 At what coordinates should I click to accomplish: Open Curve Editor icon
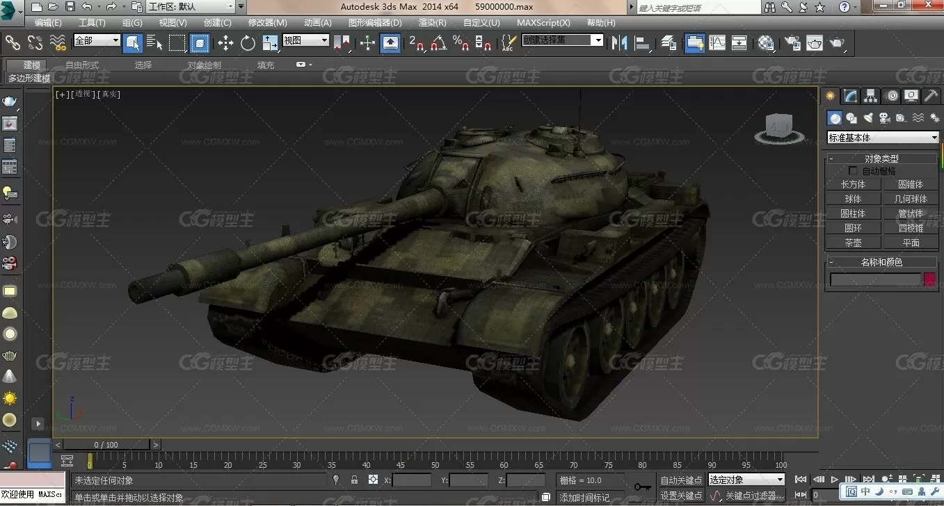[x=717, y=43]
